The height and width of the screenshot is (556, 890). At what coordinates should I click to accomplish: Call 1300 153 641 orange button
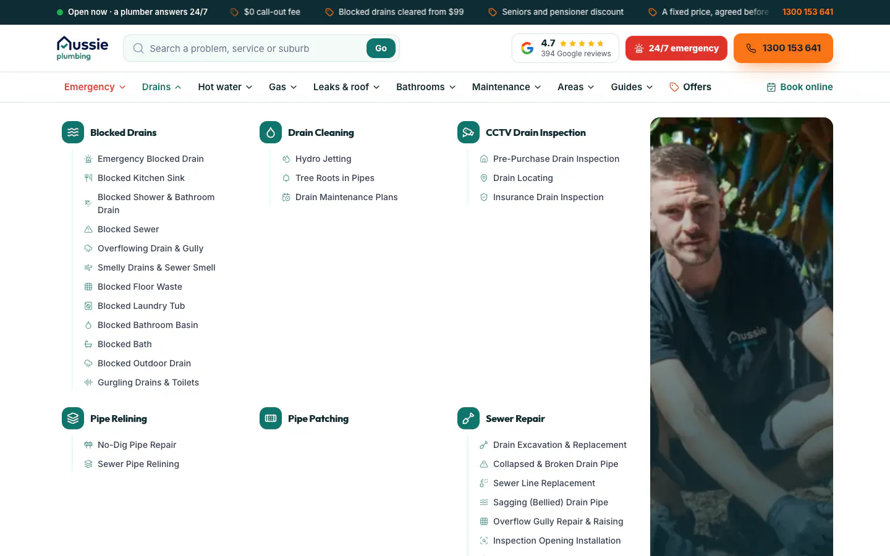(x=783, y=48)
